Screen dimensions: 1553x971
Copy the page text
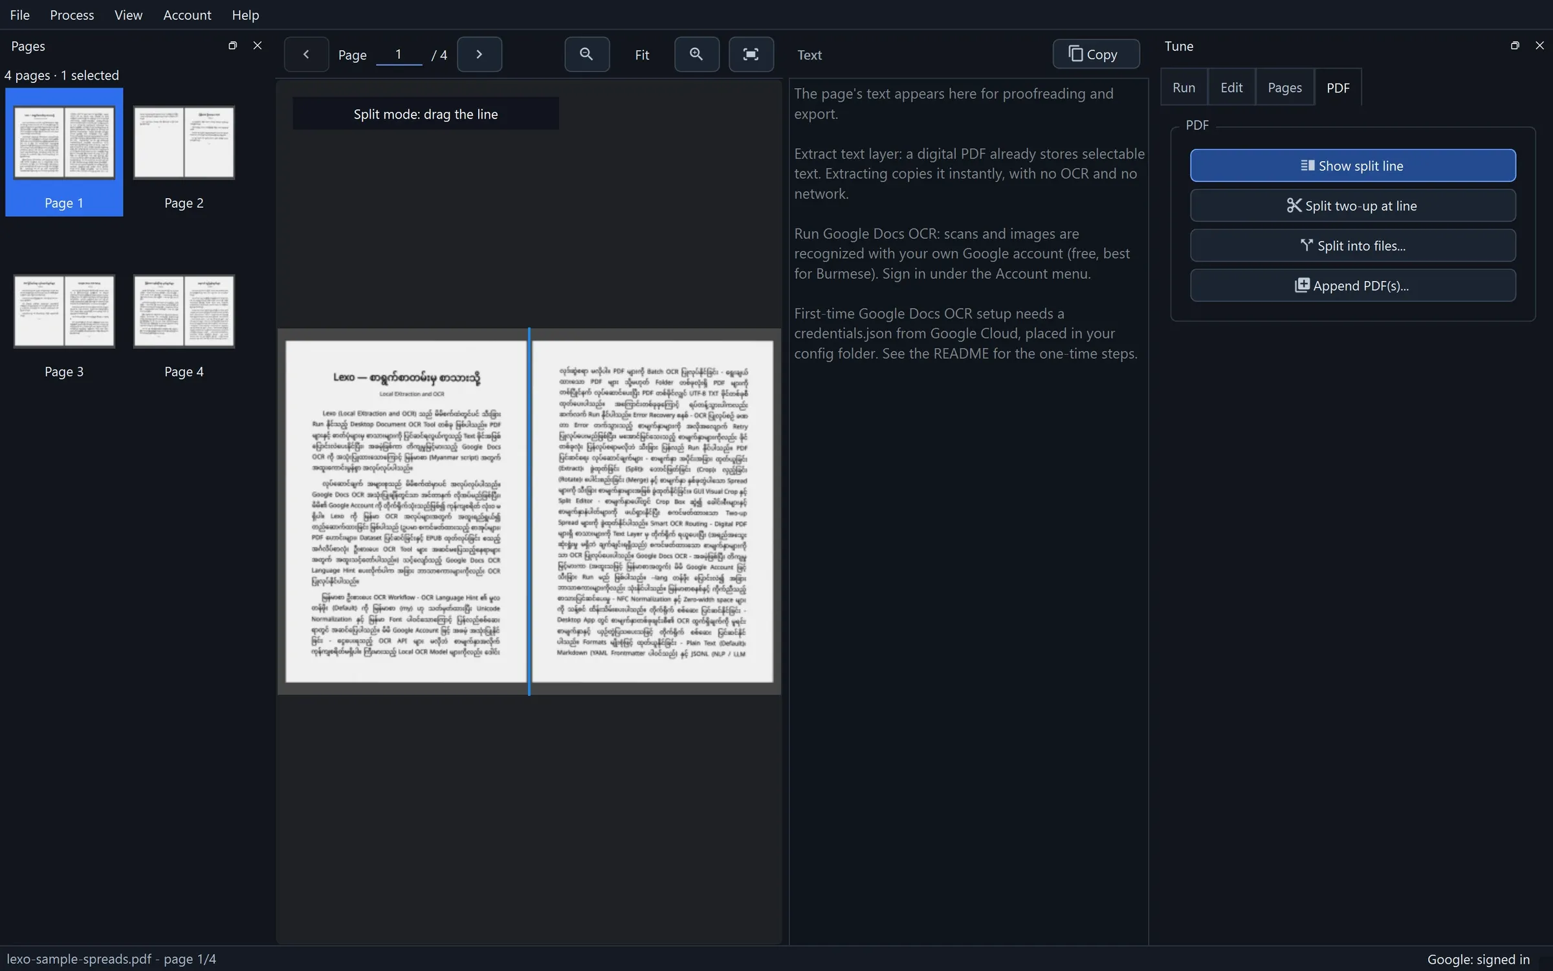click(1096, 54)
